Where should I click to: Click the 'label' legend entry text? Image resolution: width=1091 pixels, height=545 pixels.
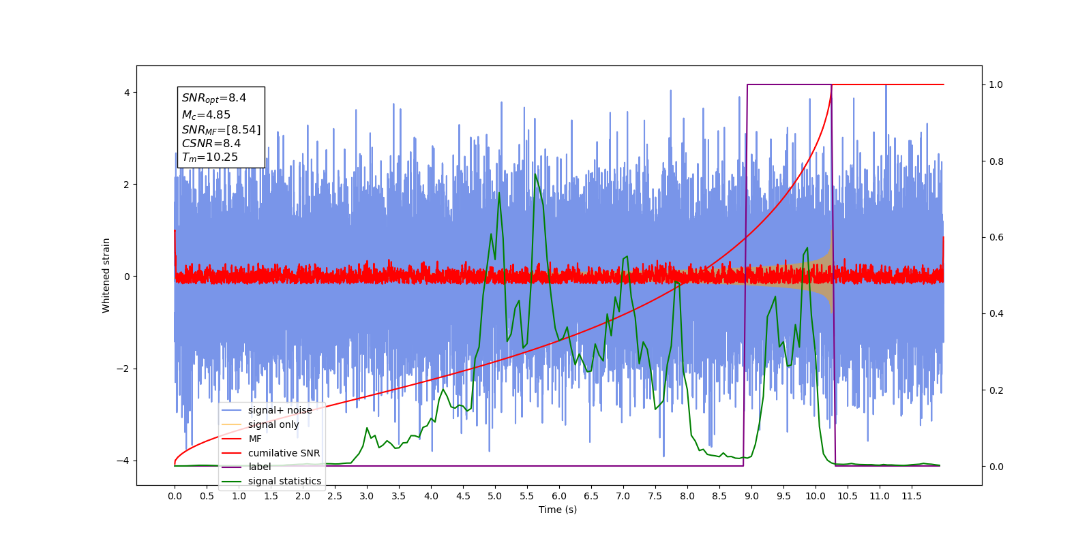coord(259,467)
